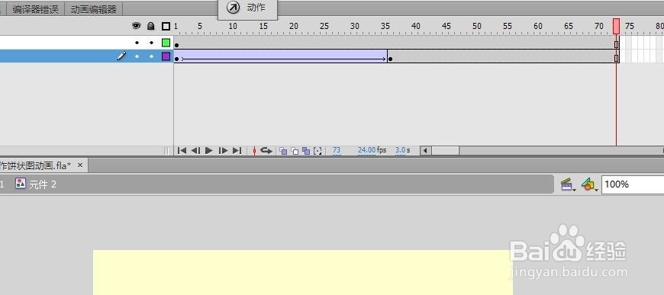The width and height of the screenshot is (664, 295).
Task: Switch to the 动画编辑器 tab
Action: click(x=94, y=9)
